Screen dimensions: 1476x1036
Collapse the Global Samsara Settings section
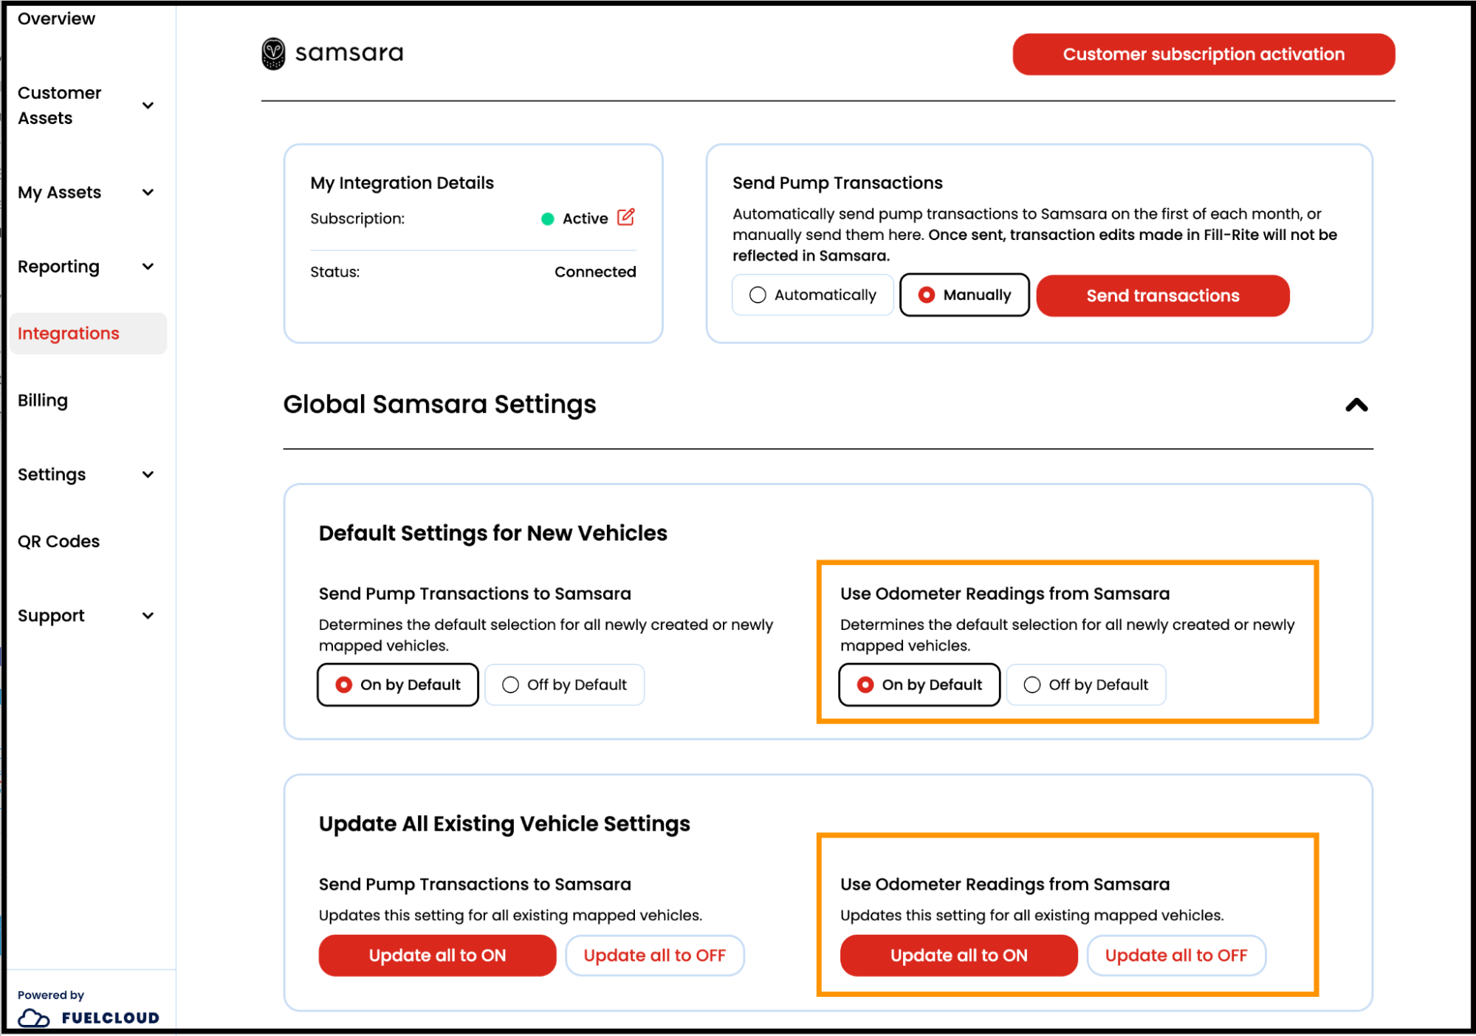click(1356, 405)
